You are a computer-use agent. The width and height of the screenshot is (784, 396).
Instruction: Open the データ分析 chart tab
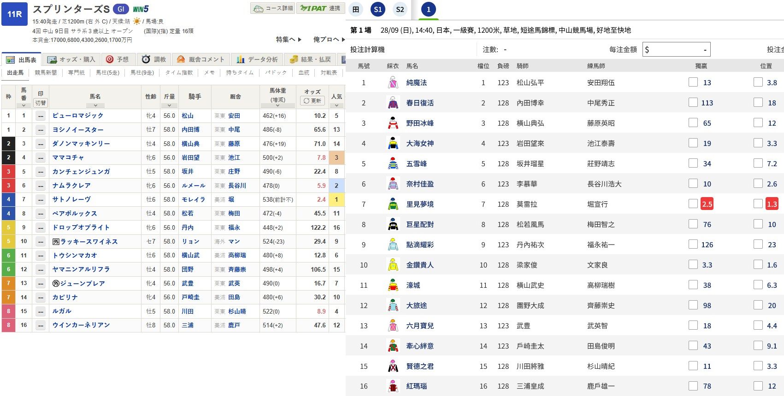point(257,59)
